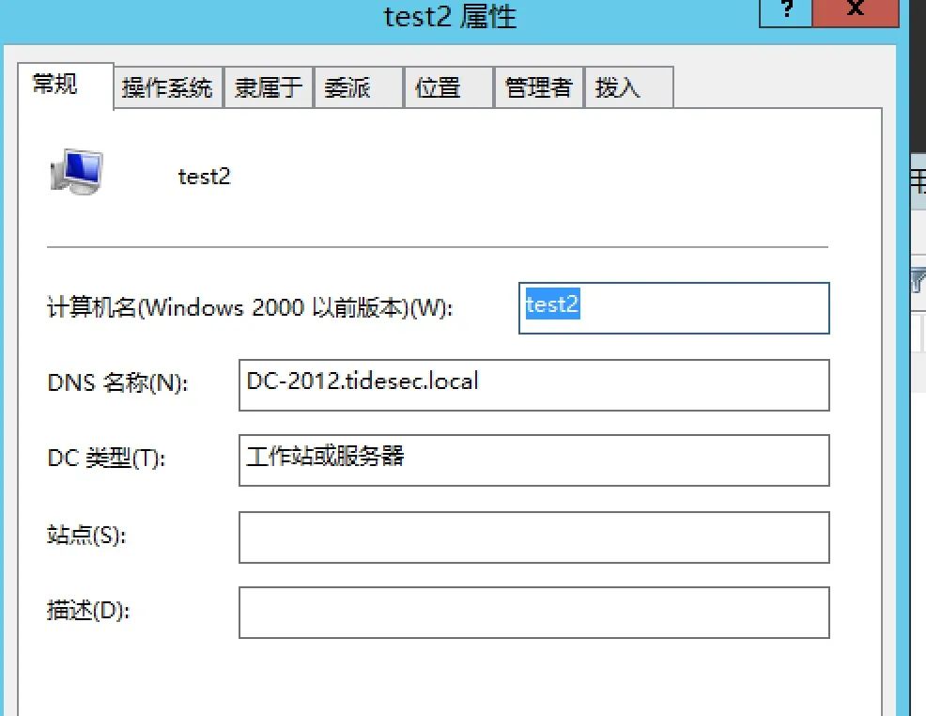The width and height of the screenshot is (926, 716).
Task: Open the 隶属于 tab
Action: tap(268, 86)
